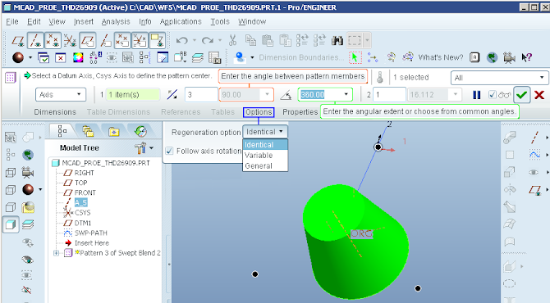
Task: Click the Model Tree settings hammer icon
Action: click(x=140, y=148)
